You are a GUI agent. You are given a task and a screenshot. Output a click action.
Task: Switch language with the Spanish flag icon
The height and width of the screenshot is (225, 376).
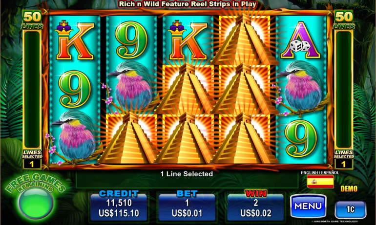point(320,182)
